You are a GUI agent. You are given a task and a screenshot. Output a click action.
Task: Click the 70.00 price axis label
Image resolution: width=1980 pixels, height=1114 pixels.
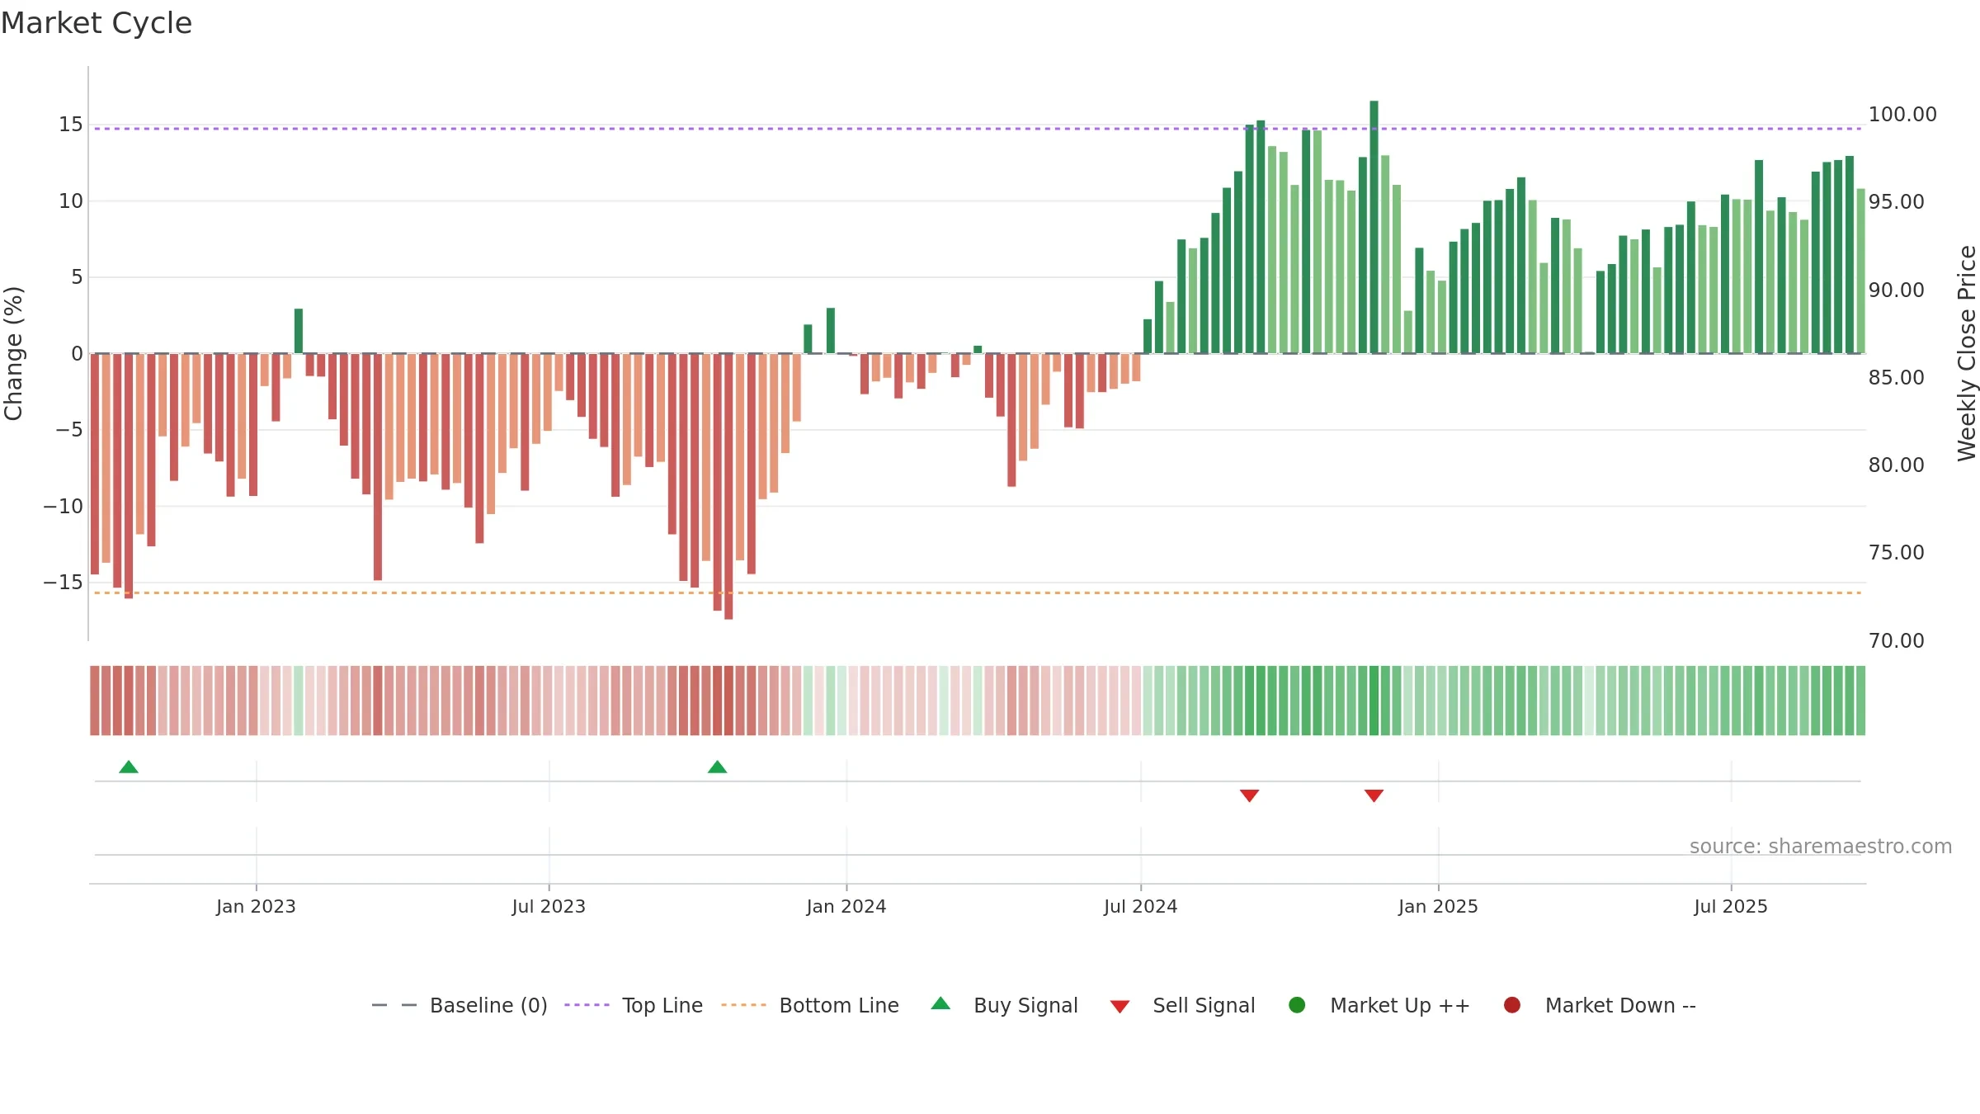1896,640
